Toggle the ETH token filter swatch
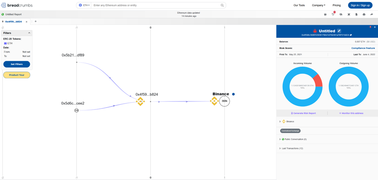Screen dimensions: 378x180 coord(5,43)
